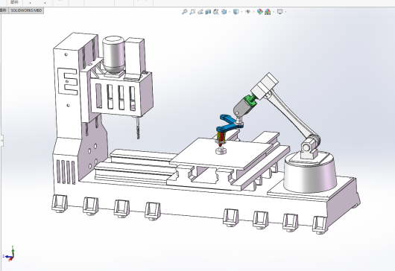Expand the View Orientation dropdown arrow
The image size is (395, 271).
point(230,12)
